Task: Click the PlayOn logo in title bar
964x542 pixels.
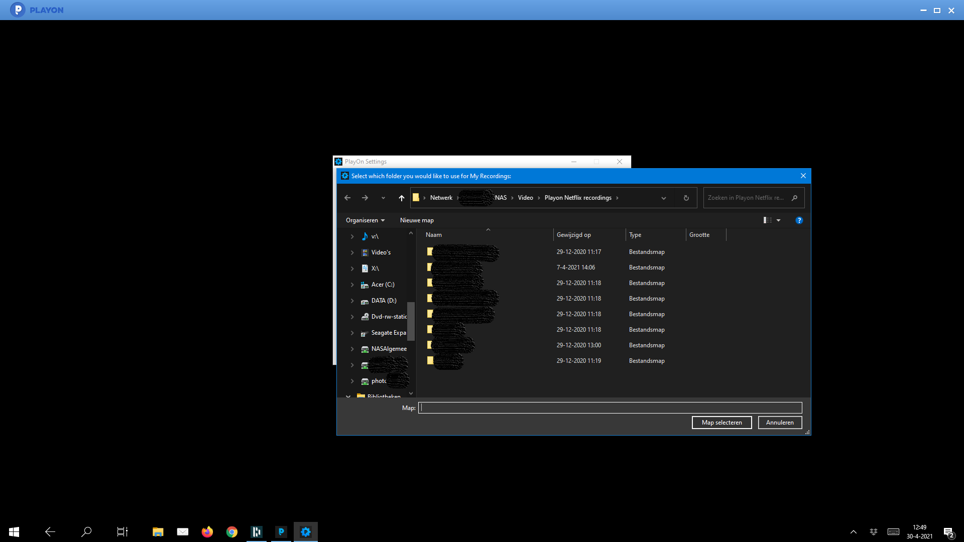Action: point(18,10)
